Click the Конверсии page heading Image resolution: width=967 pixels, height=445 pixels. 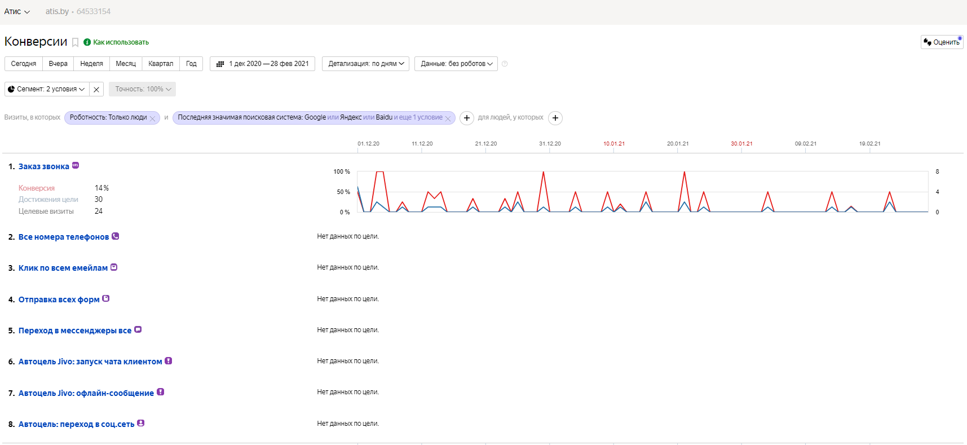click(36, 42)
